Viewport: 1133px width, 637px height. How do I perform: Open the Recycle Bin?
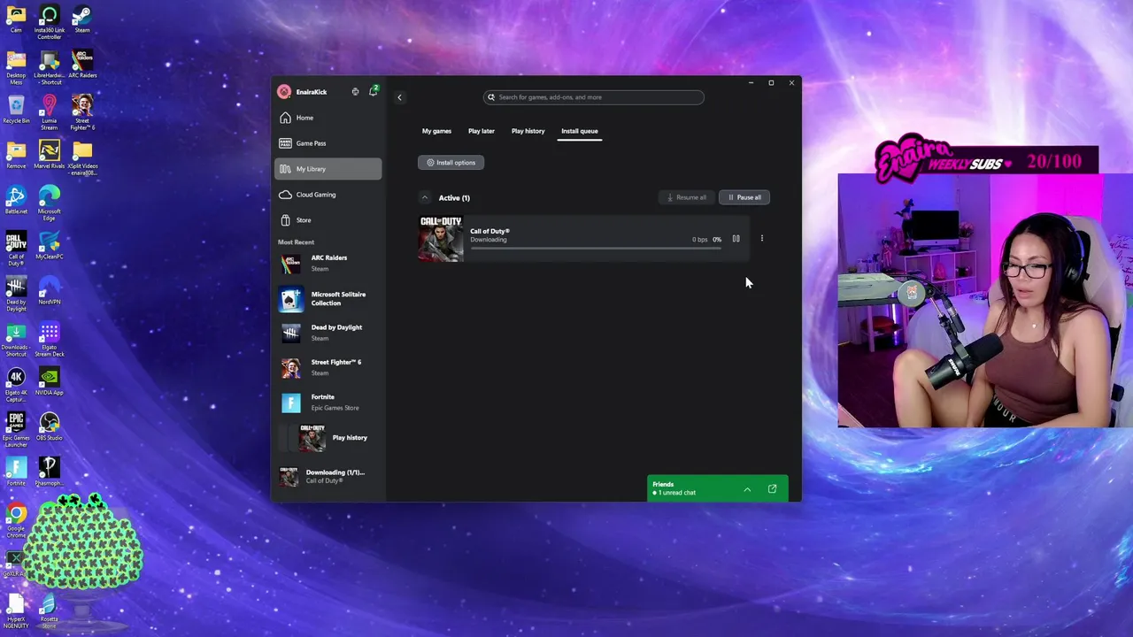[16, 110]
